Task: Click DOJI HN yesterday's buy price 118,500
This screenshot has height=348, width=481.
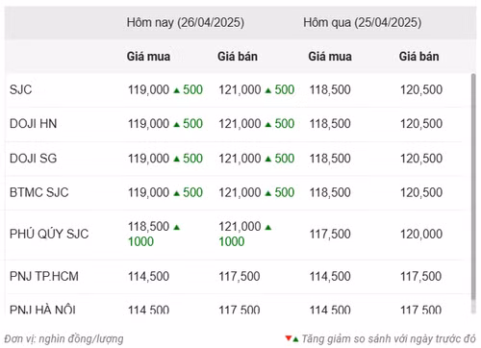Action: 330,124
